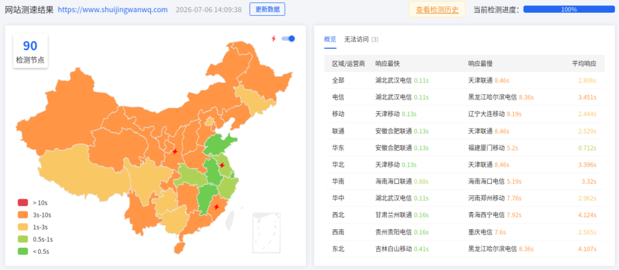Click Hainan island on the map

179,248
